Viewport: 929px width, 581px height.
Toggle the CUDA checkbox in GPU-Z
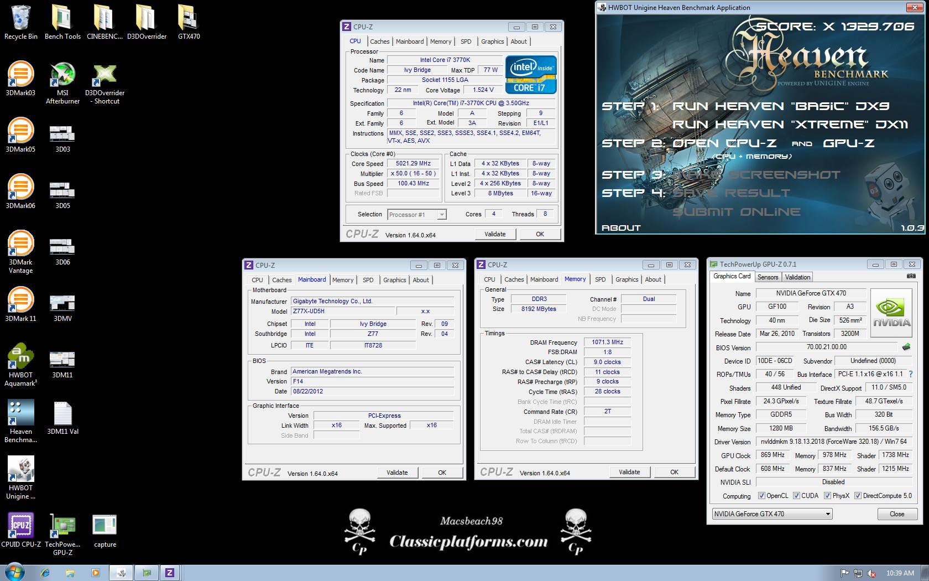796,496
